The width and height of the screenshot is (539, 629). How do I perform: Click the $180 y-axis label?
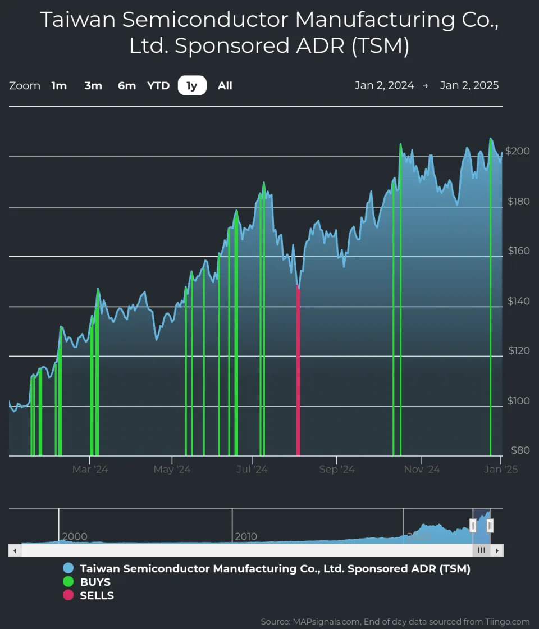(519, 202)
